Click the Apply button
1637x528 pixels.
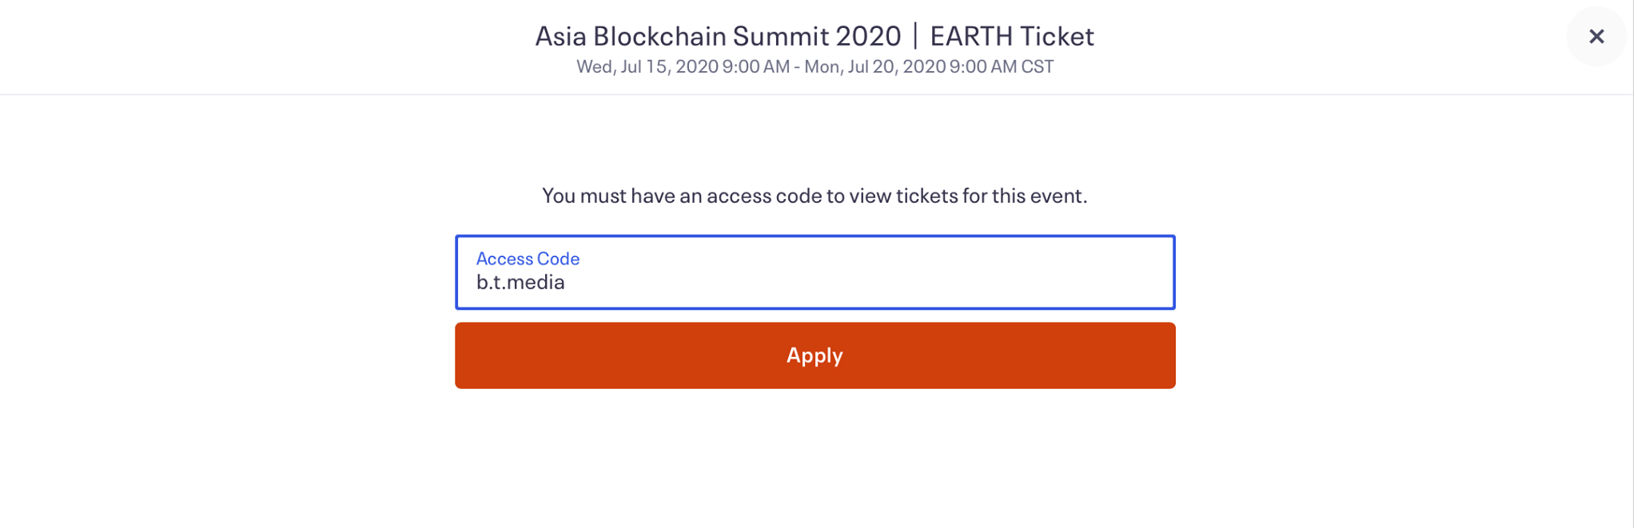click(x=815, y=355)
